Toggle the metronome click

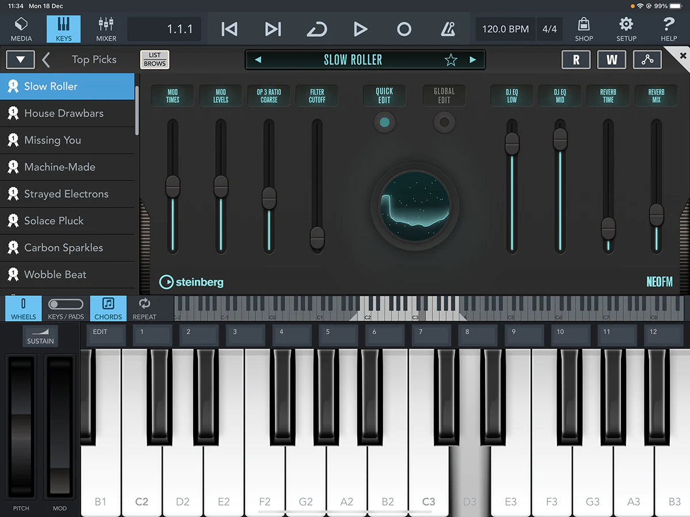pos(448,29)
